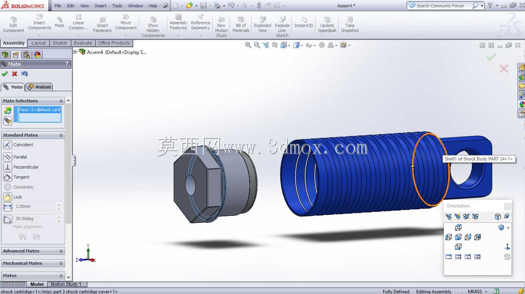Expand the Mechanical Mates section
The width and height of the screenshot is (525, 294).
(61, 263)
